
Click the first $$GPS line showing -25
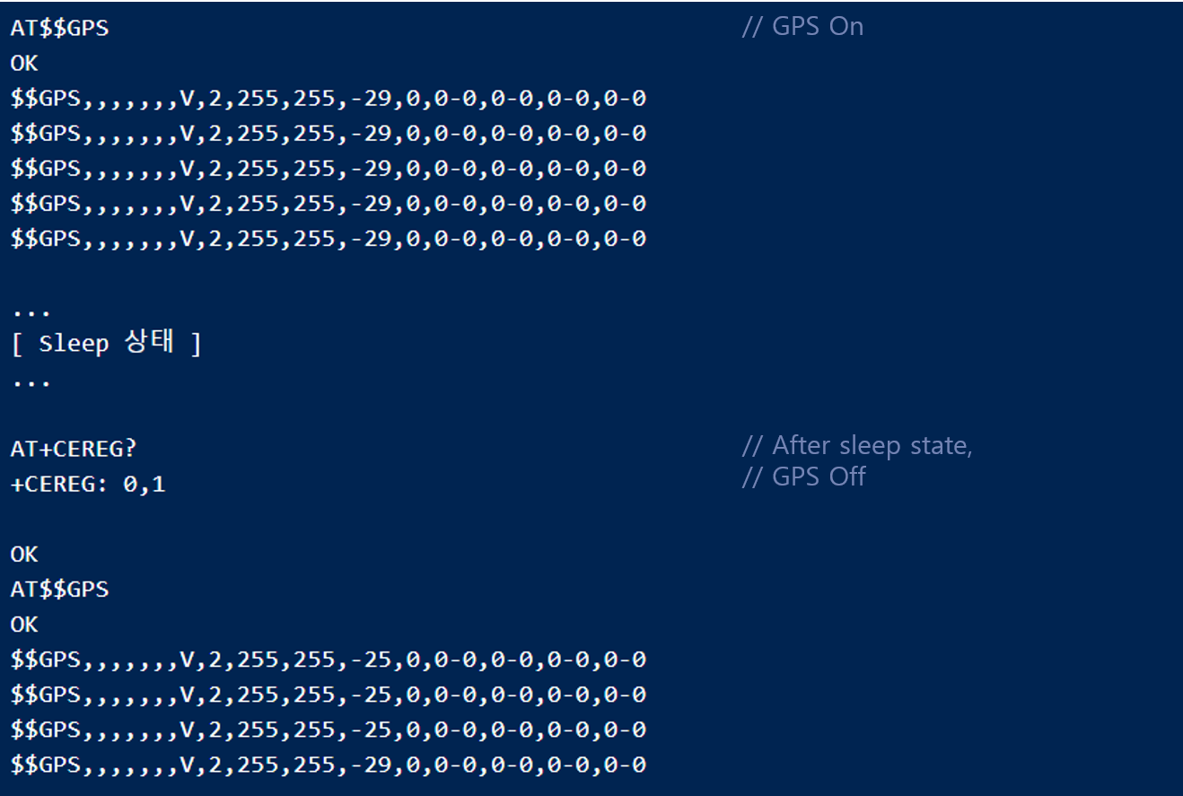328,660
